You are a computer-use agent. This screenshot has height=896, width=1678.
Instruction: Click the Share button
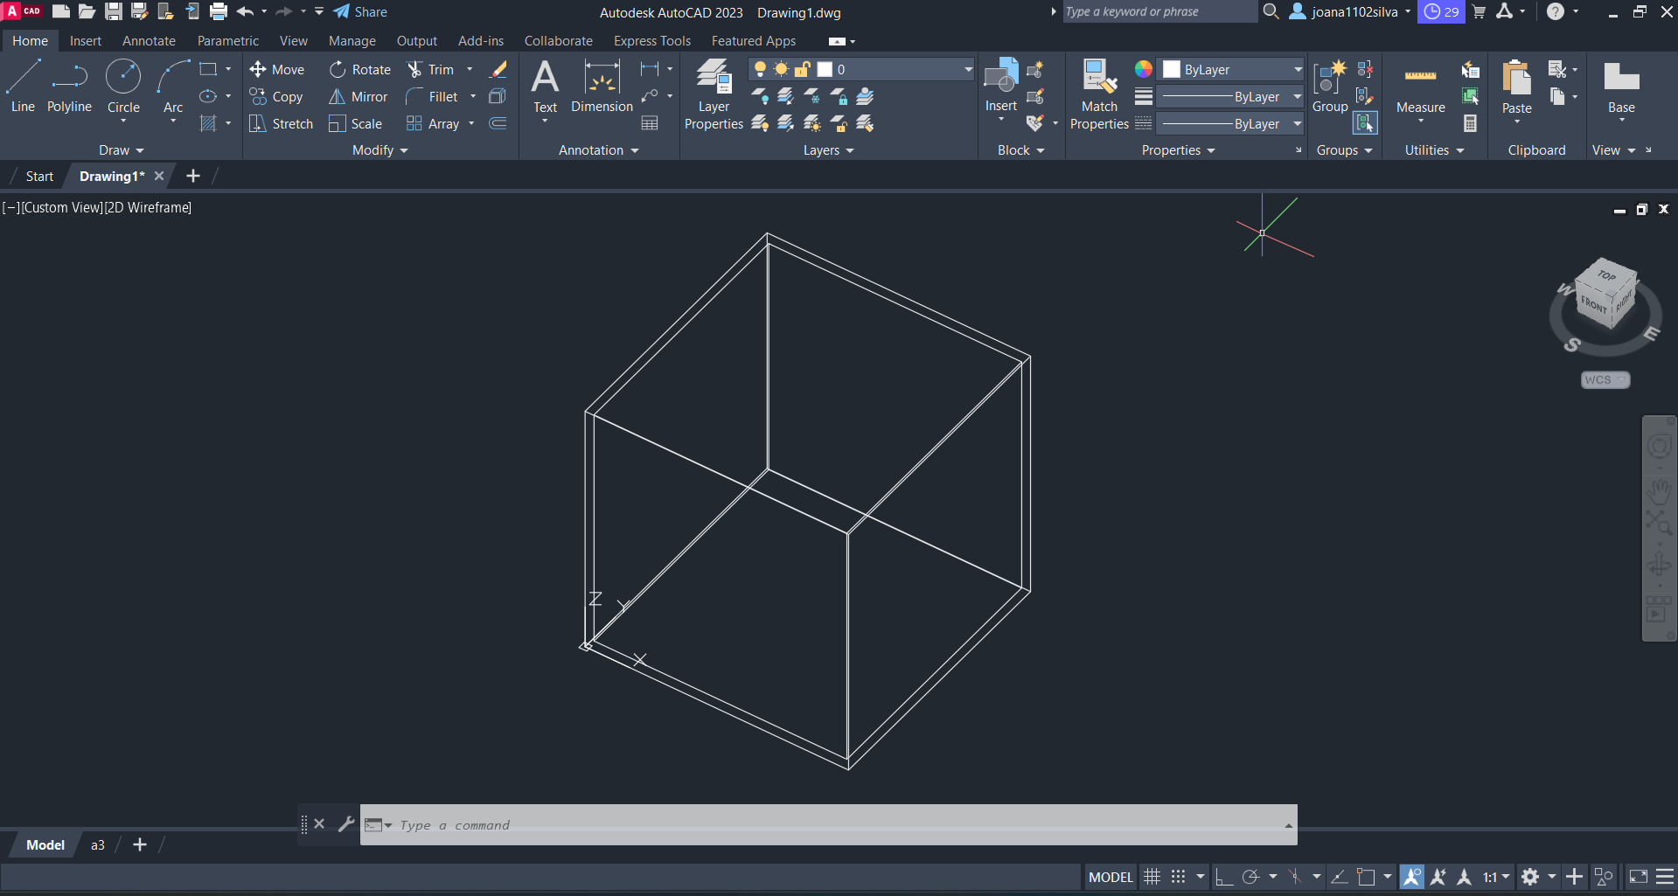pos(360,12)
